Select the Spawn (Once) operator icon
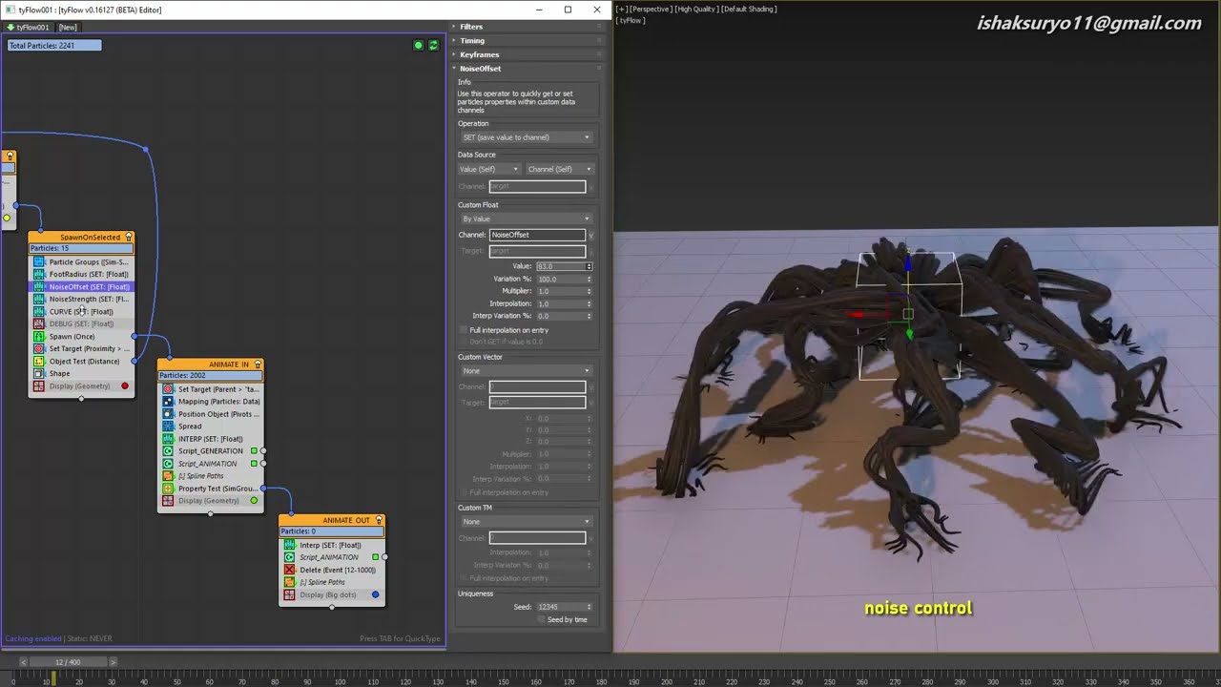 click(39, 336)
